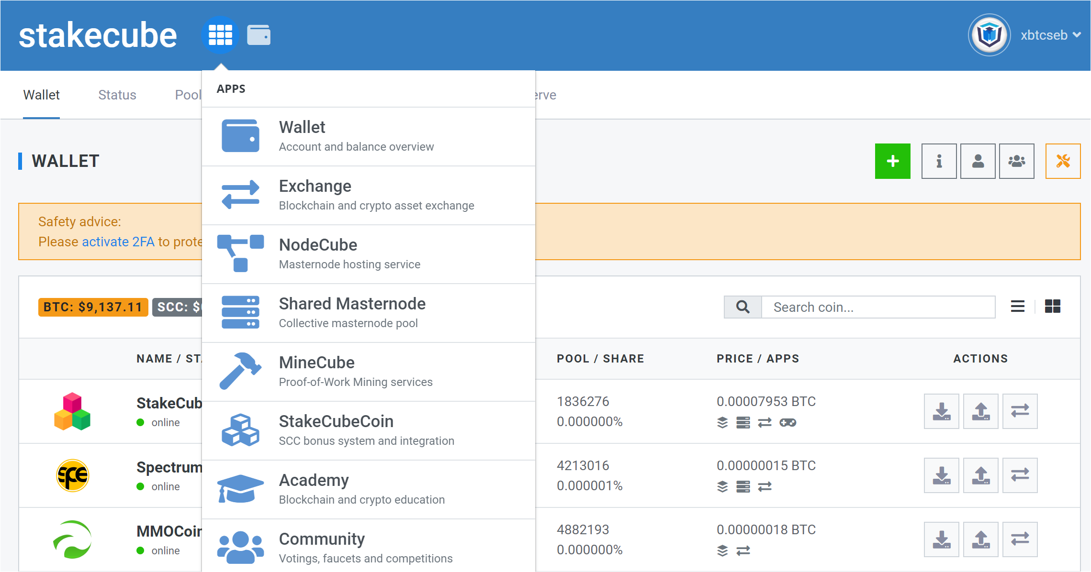Click the Search coin input field

pos(877,307)
